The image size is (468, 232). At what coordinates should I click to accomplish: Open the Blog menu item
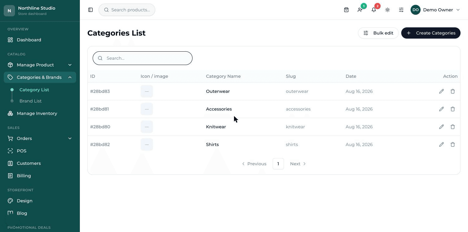(40, 213)
